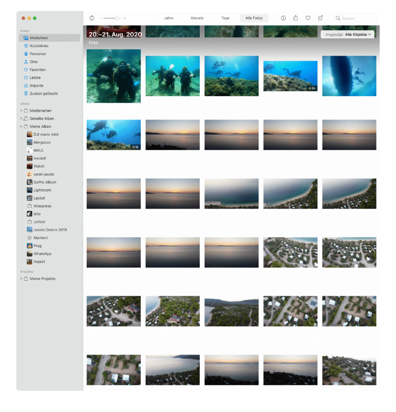Screen dimensions: 396x412
Task: Open the Angezeigt: Alle Objekte dropdown
Action: [347, 35]
